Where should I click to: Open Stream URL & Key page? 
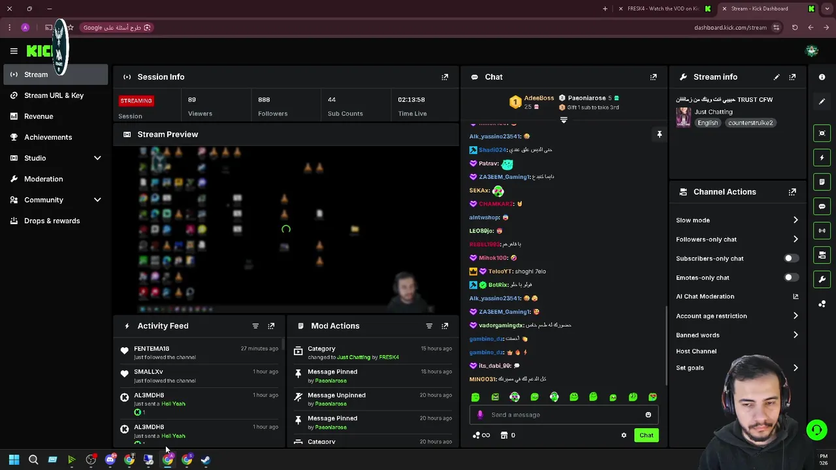tap(56, 95)
